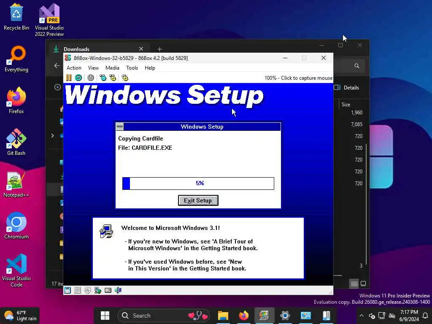This screenshot has width=432, height=324.
Task: Open the weather widget showing 67°F
Action: point(20,316)
